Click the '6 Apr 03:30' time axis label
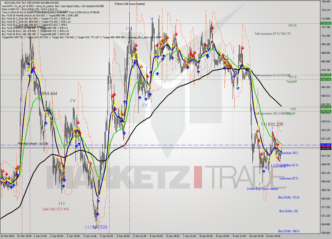 pos(156,236)
